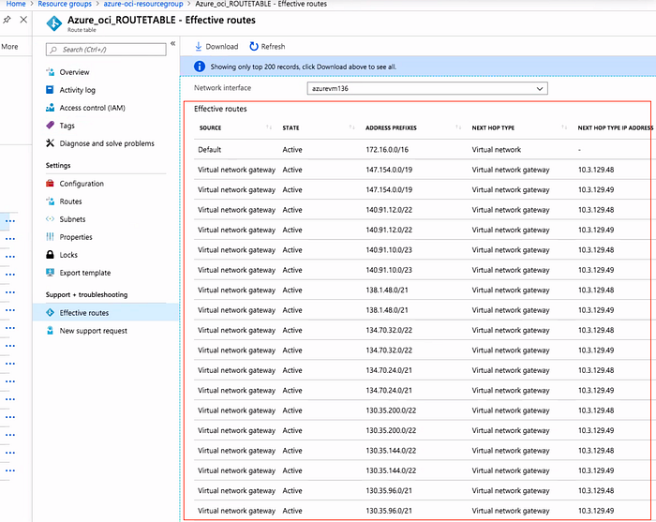Close the blade with the X icon

(x=23, y=20)
